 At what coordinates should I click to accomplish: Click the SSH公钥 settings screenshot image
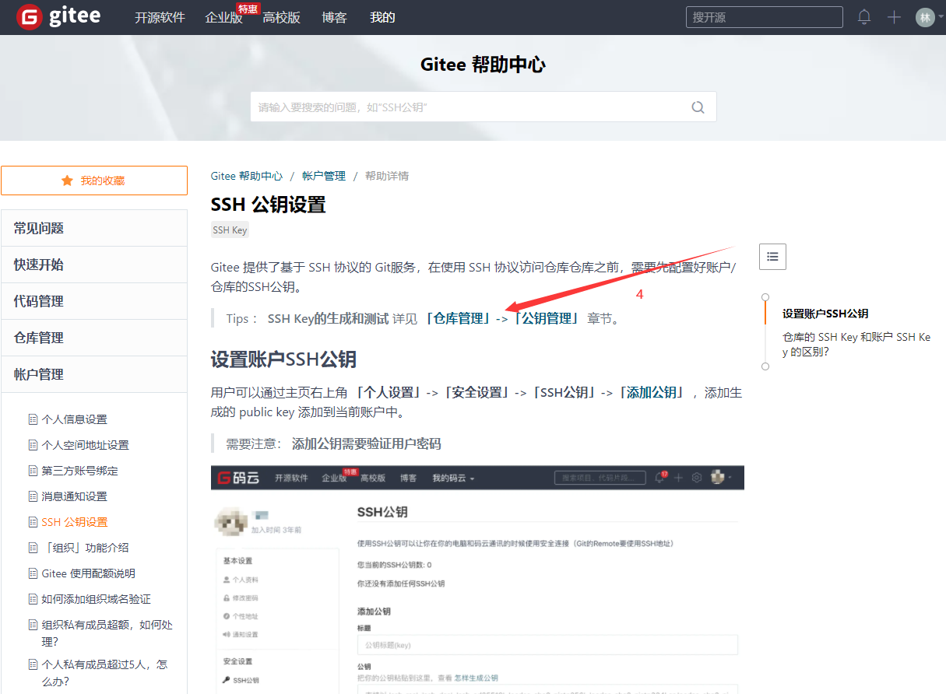(x=477, y=580)
